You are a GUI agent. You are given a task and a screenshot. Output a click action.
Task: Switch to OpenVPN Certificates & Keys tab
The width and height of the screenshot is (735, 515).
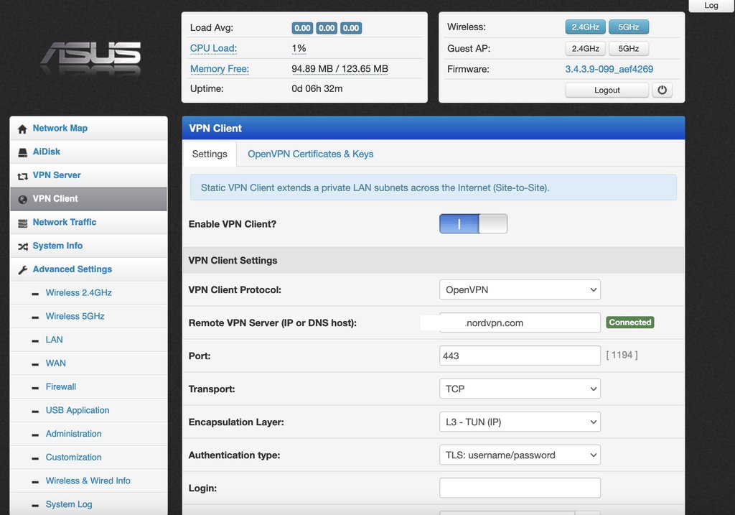coord(310,154)
